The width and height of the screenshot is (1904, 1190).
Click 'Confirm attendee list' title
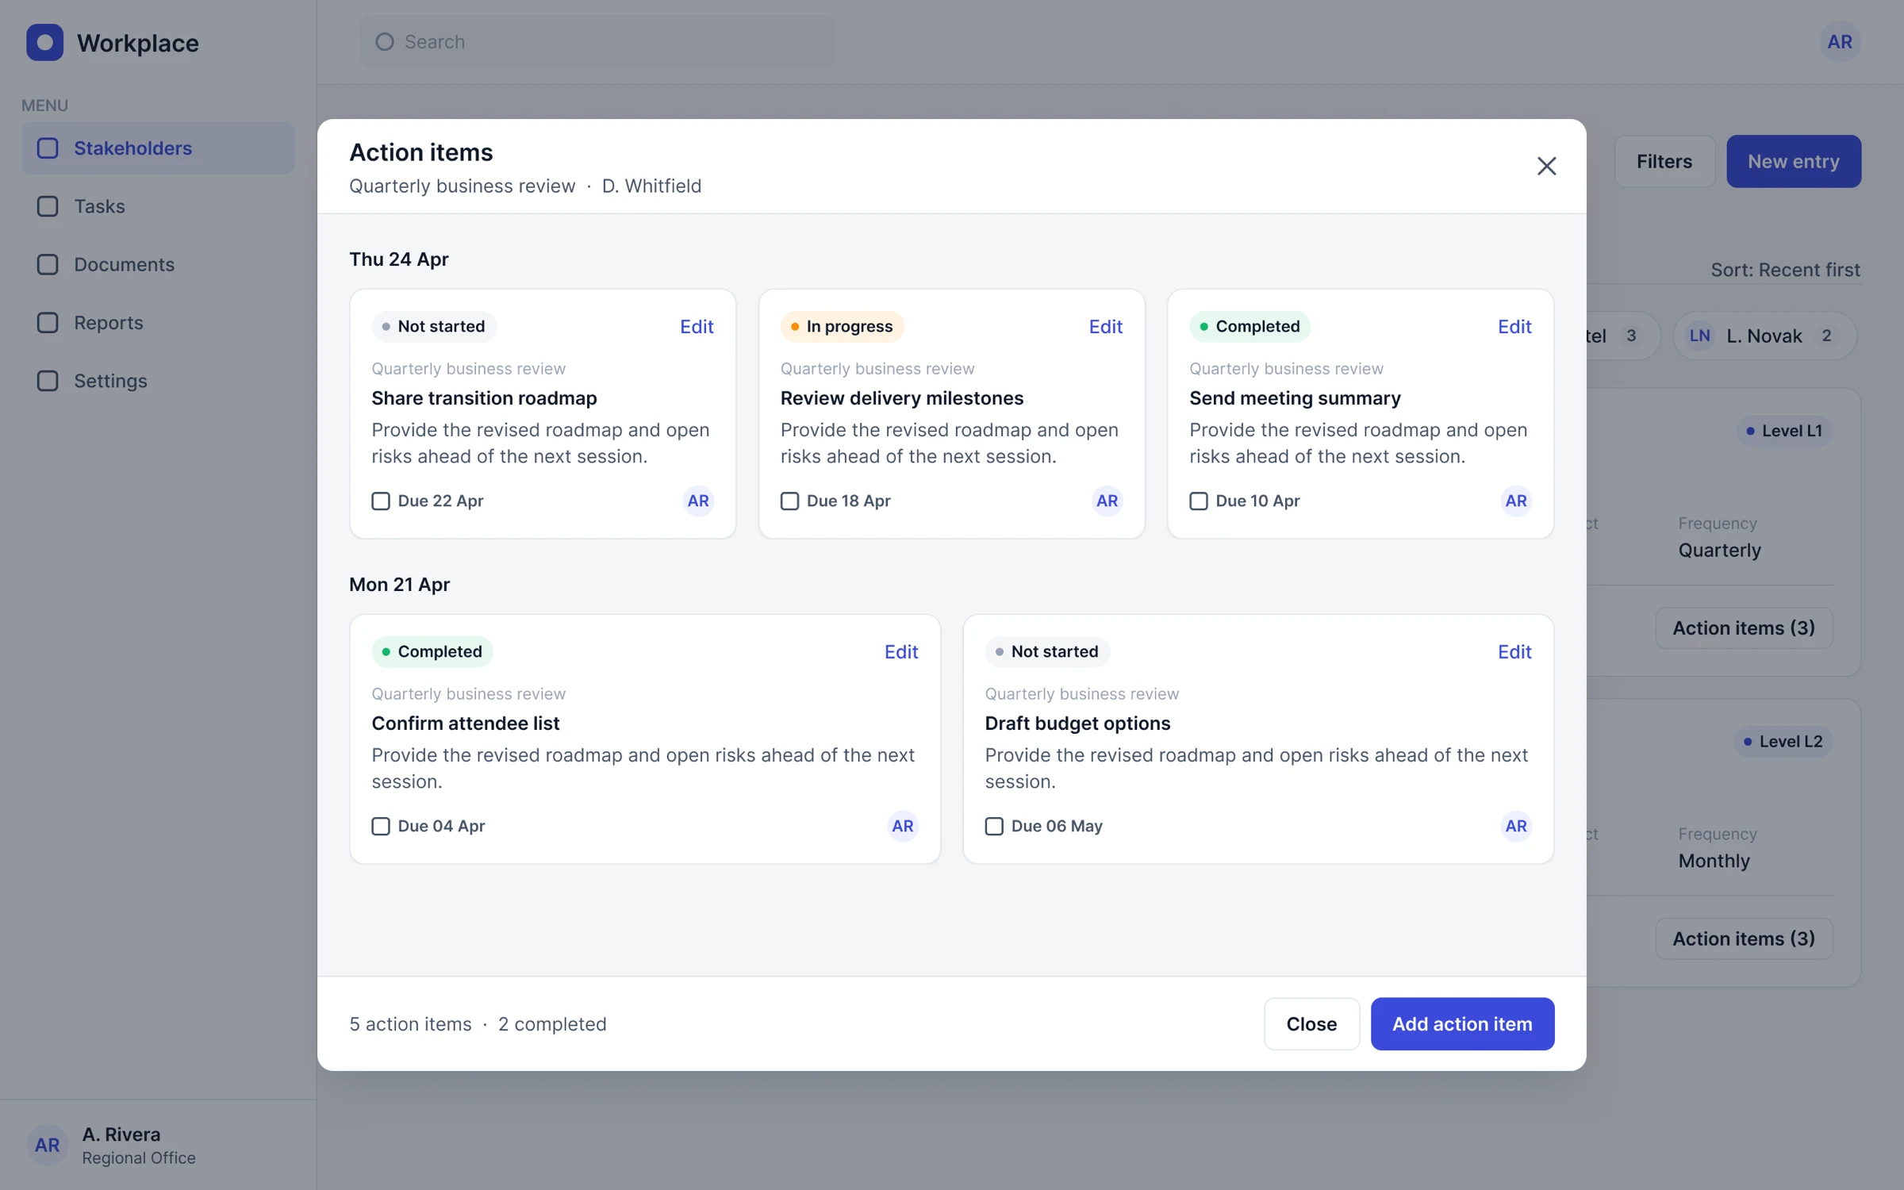[466, 724]
